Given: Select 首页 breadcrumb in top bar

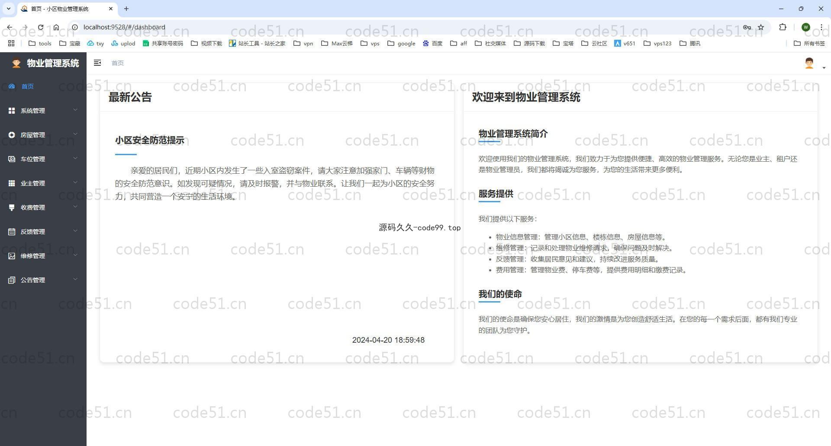Looking at the screenshot, I should coord(118,63).
